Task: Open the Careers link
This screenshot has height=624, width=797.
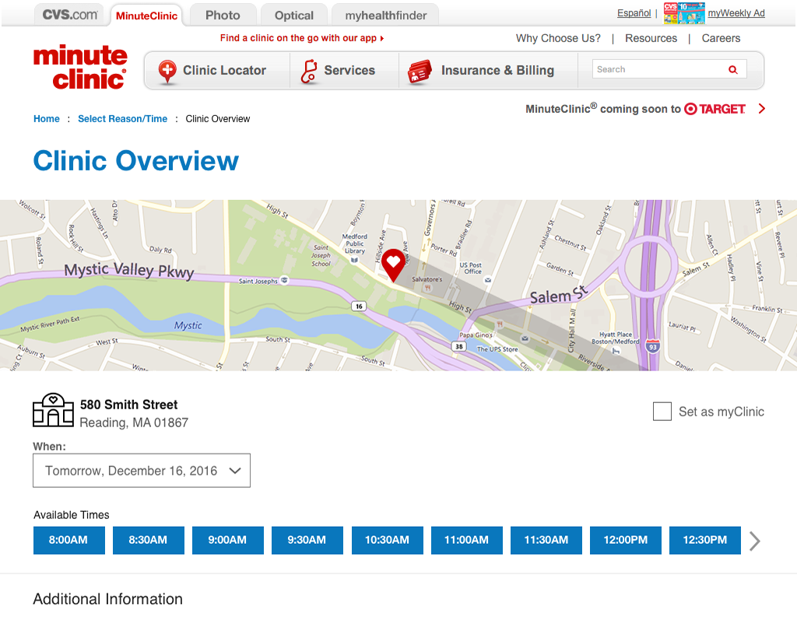Action: pyautogui.click(x=721, y=39)
